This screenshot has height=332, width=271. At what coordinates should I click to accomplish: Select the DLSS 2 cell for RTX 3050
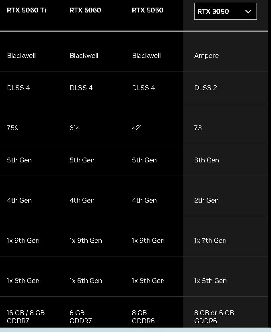tap(205, 88)
